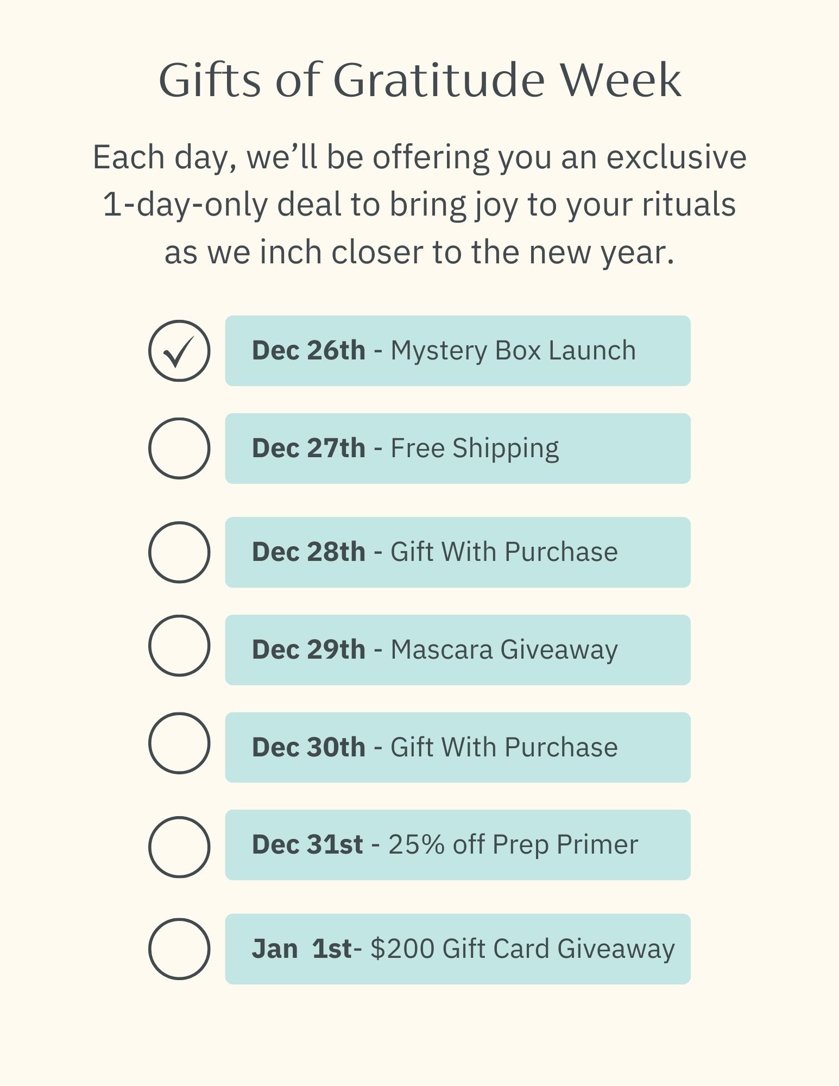Click the bold Dec 29th date label

pos(308,649)
